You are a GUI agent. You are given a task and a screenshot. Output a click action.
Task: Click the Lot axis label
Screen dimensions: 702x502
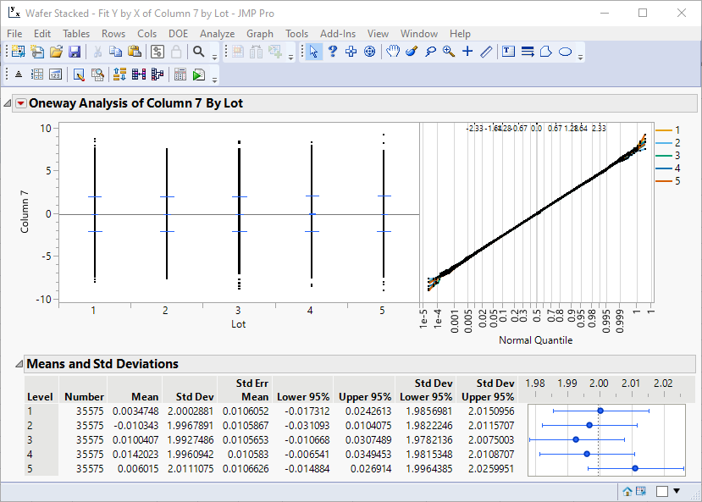click(238, 324)
